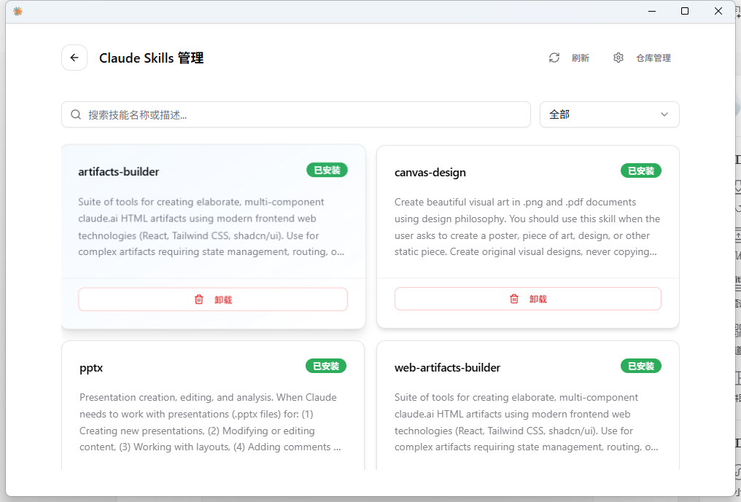This screenshot has height=502, width=741.
Task: Select the pptx skill title
Action: point(90,368)
